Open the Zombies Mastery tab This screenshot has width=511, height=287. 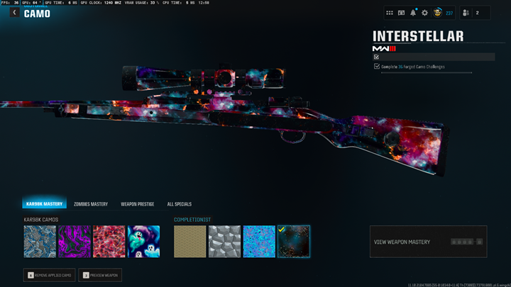click(x=91, y=204)
